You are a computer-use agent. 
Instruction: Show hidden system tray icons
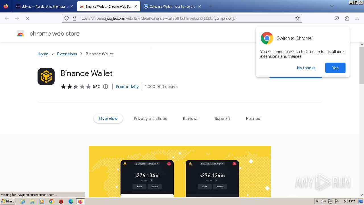[x=317, y=201]
